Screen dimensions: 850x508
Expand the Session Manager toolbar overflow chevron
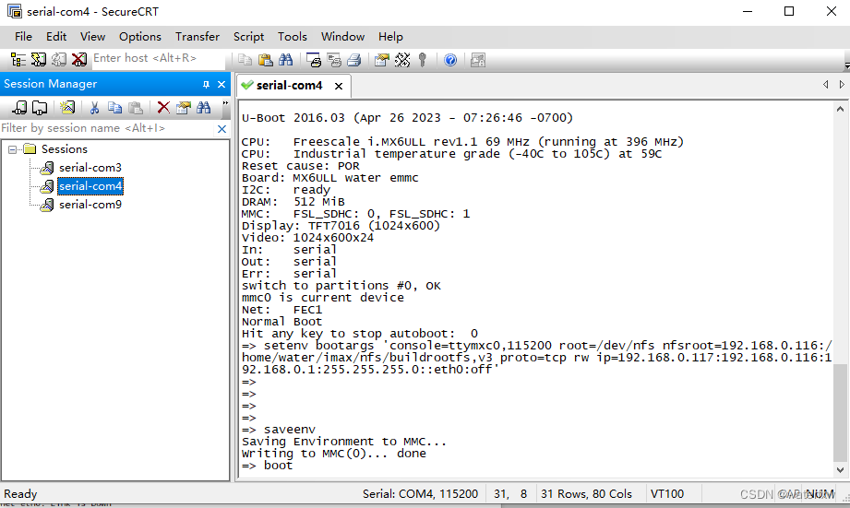pos(225,104)
